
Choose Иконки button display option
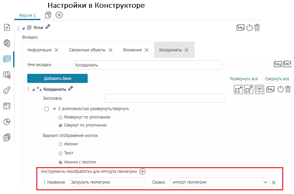(x=60, y=144)
